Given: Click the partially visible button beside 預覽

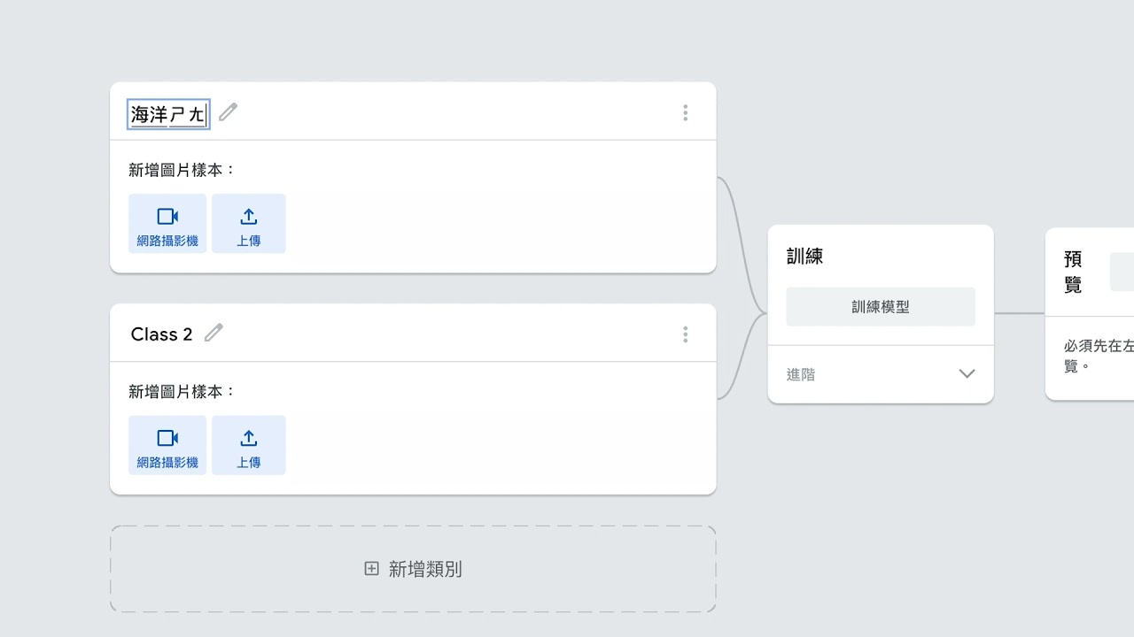Looking at the screenshot, I should 1122,272.
